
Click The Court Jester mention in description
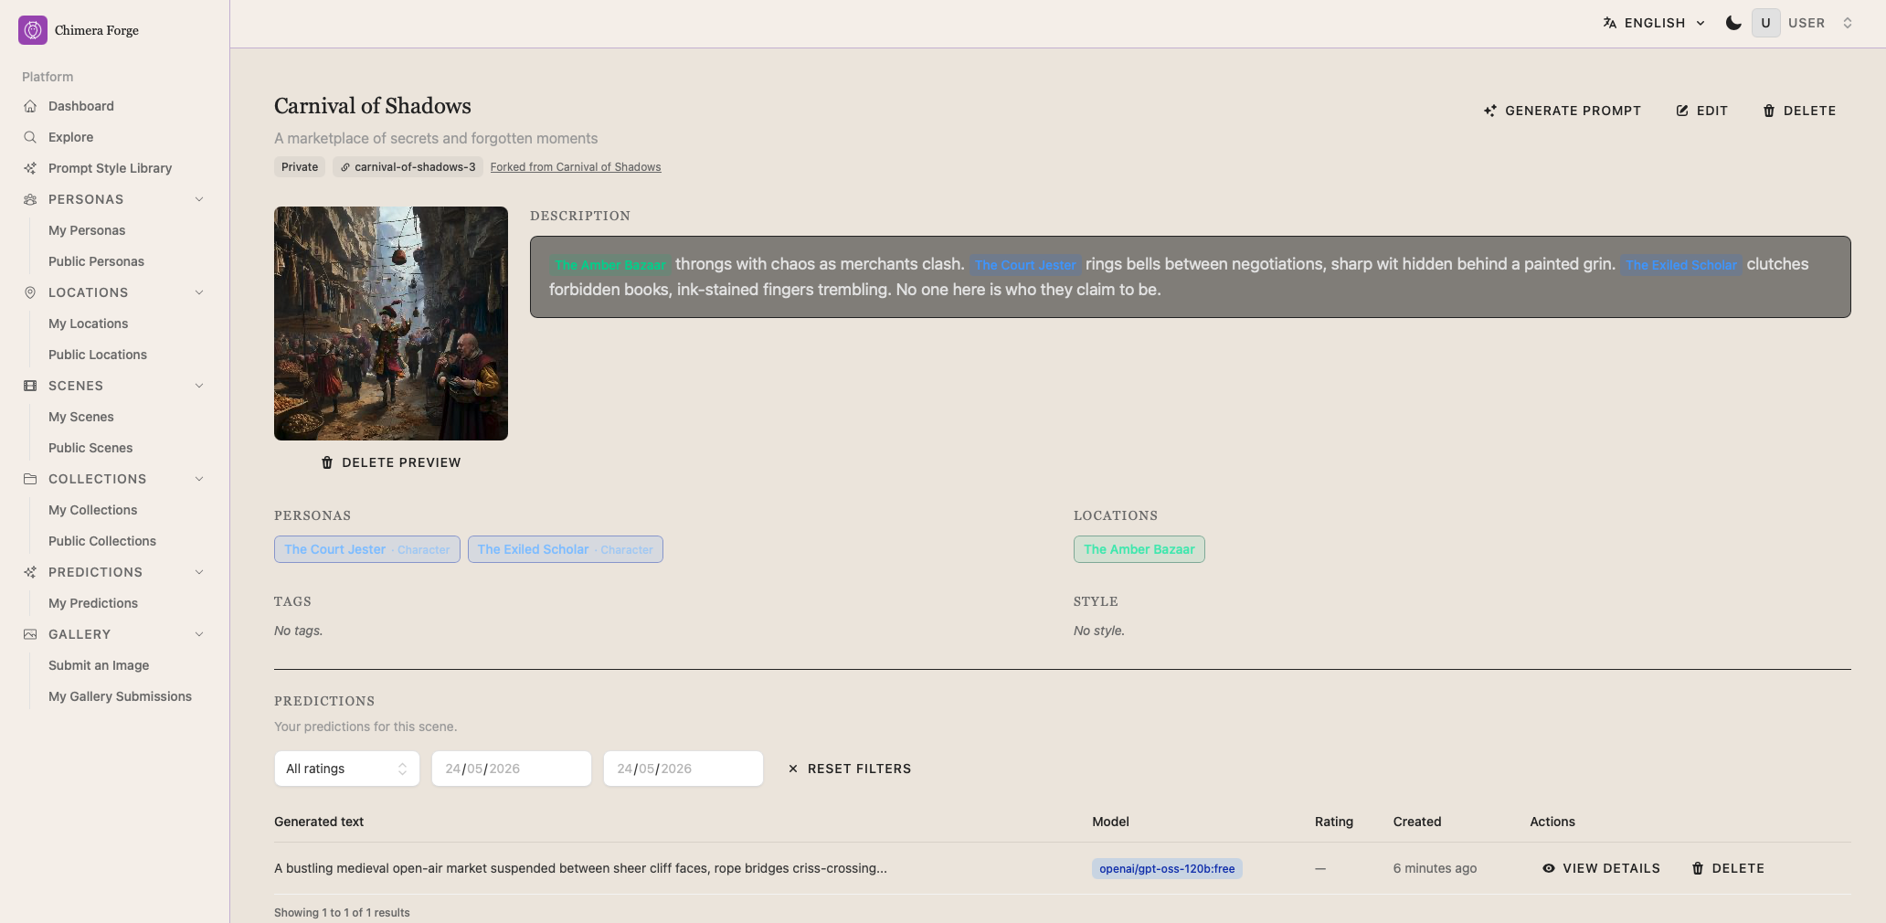click(1025, 265)
